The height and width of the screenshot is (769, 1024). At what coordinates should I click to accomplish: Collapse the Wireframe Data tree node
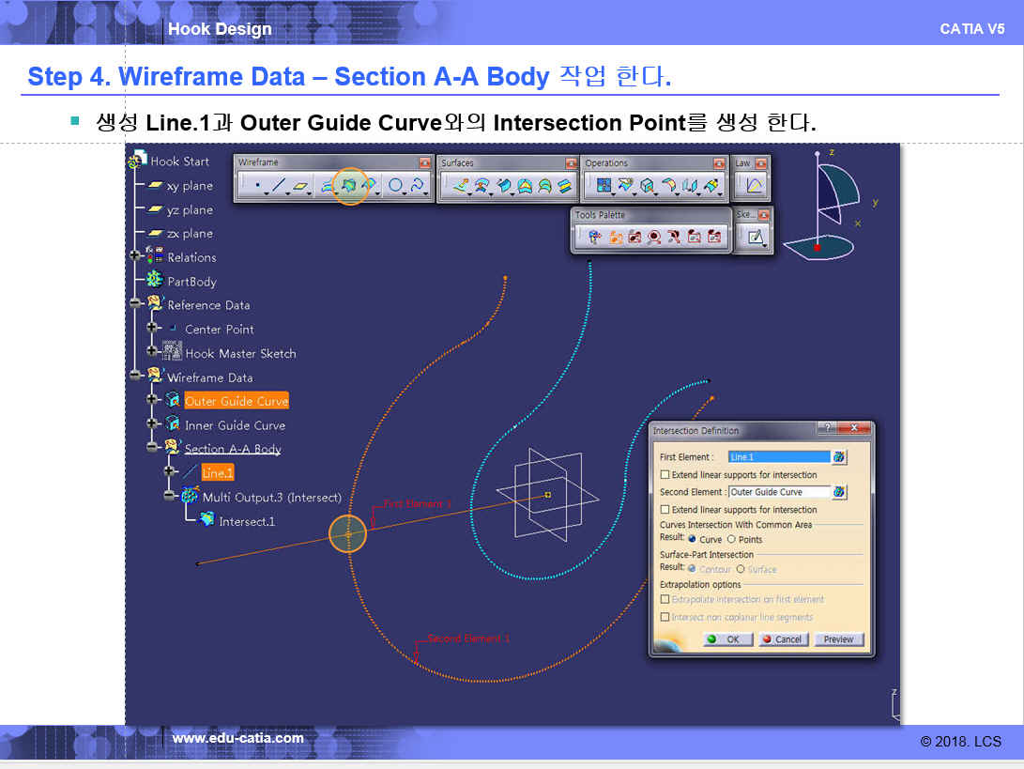136,377
